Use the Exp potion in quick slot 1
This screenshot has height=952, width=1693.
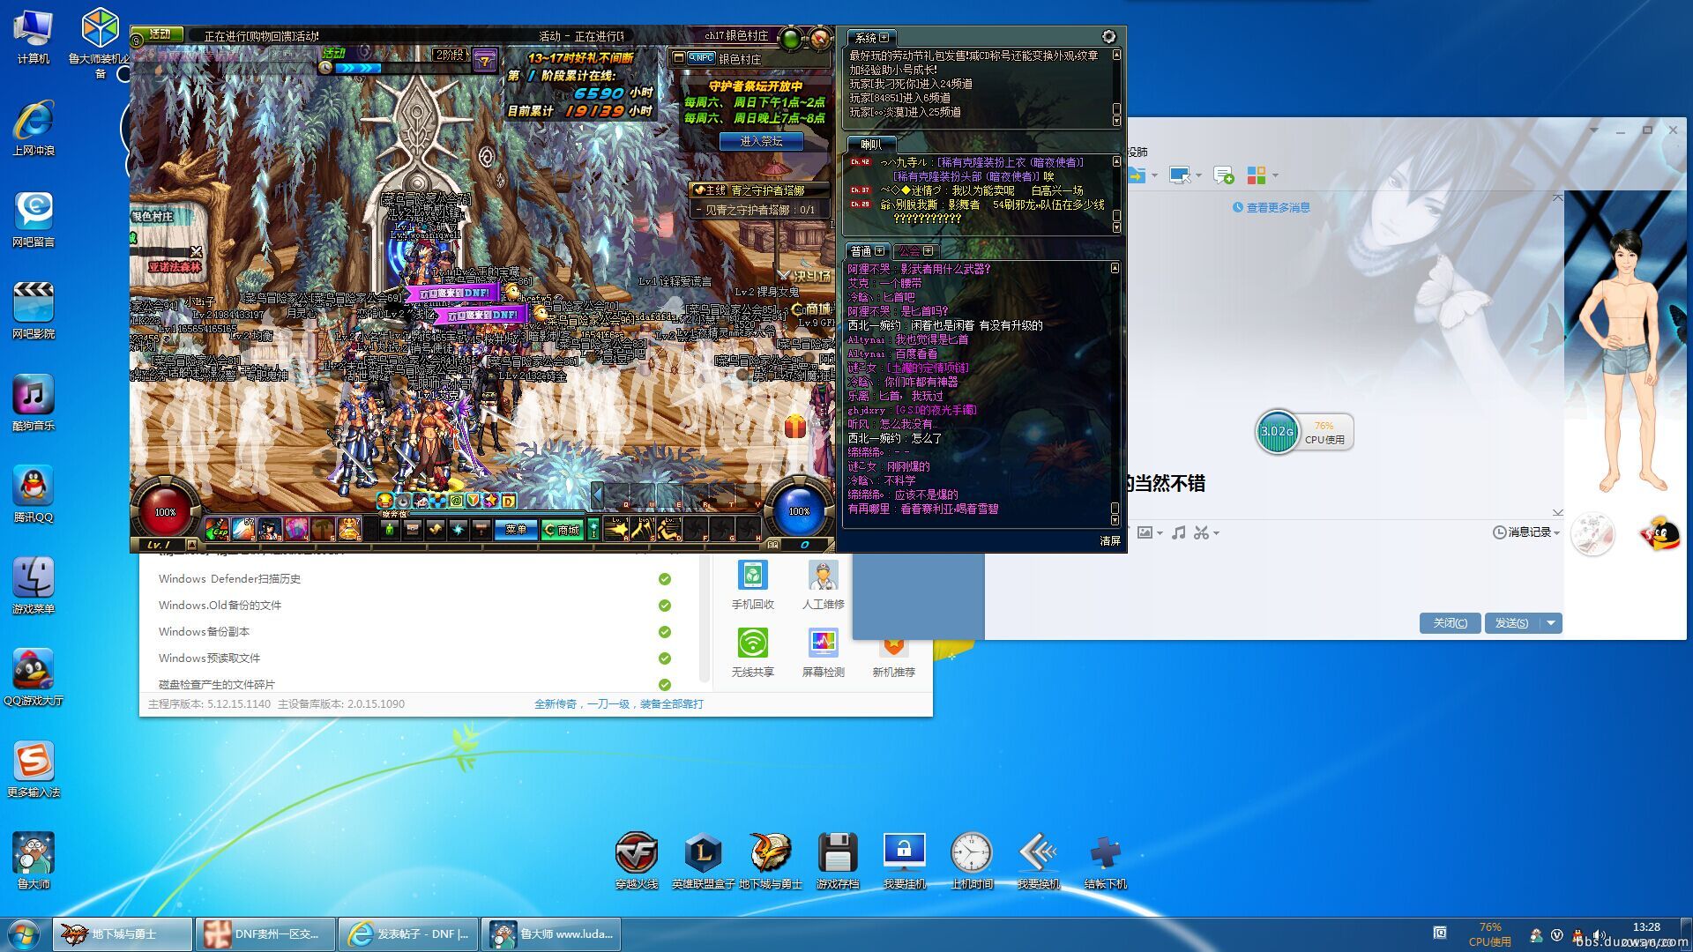(x=217, y=529)
